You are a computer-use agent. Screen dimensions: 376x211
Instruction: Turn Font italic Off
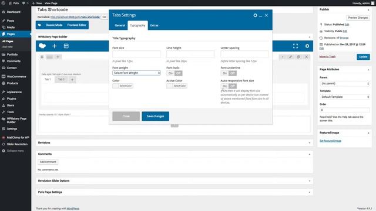[178, 73]
